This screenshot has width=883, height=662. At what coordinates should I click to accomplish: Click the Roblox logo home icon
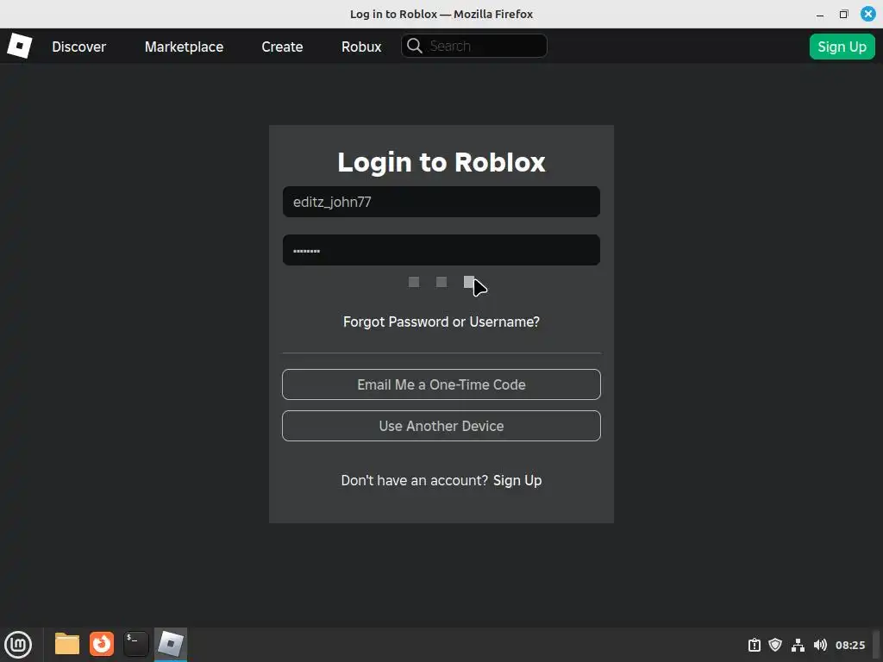pyautogui.click(x=20, y=46)
